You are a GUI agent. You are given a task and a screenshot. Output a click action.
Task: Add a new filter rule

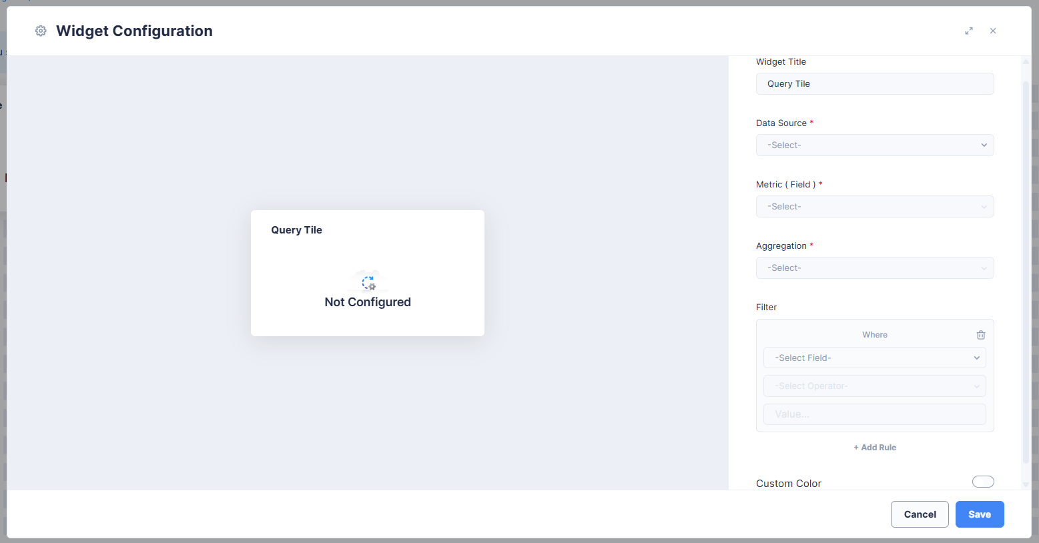click(x=875, y=448)
